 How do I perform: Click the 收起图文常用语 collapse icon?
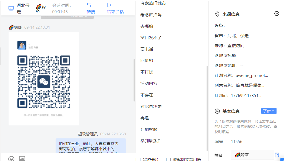[x=168, y=160]
